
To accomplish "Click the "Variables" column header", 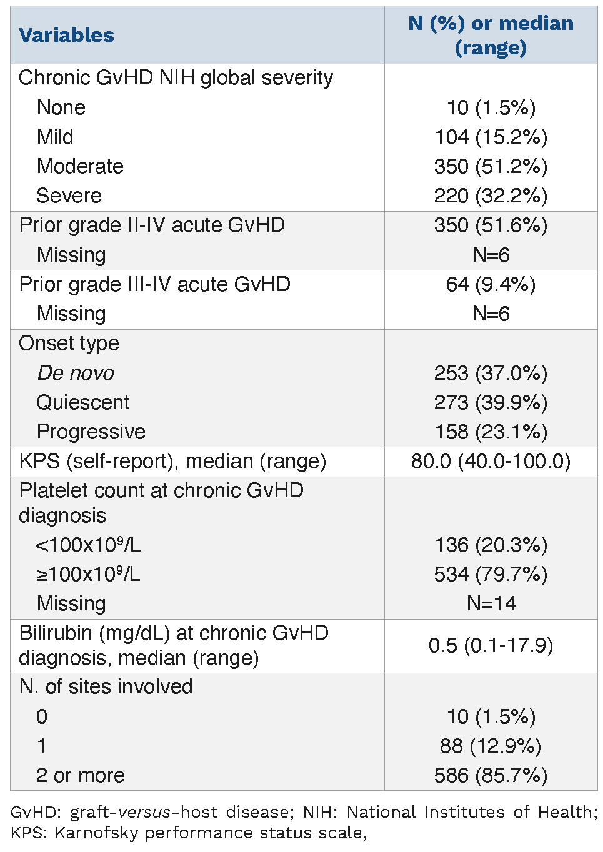I will click(x=67, y=36).
